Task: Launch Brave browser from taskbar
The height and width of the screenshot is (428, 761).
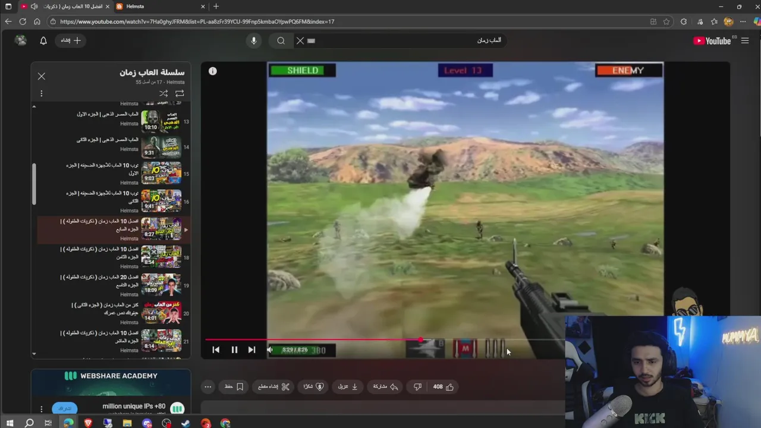Action: (88, 423)
